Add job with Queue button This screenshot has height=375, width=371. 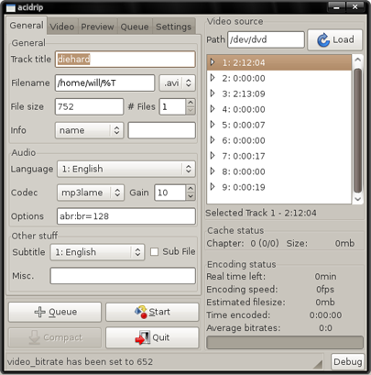click(x=55, y=312)
